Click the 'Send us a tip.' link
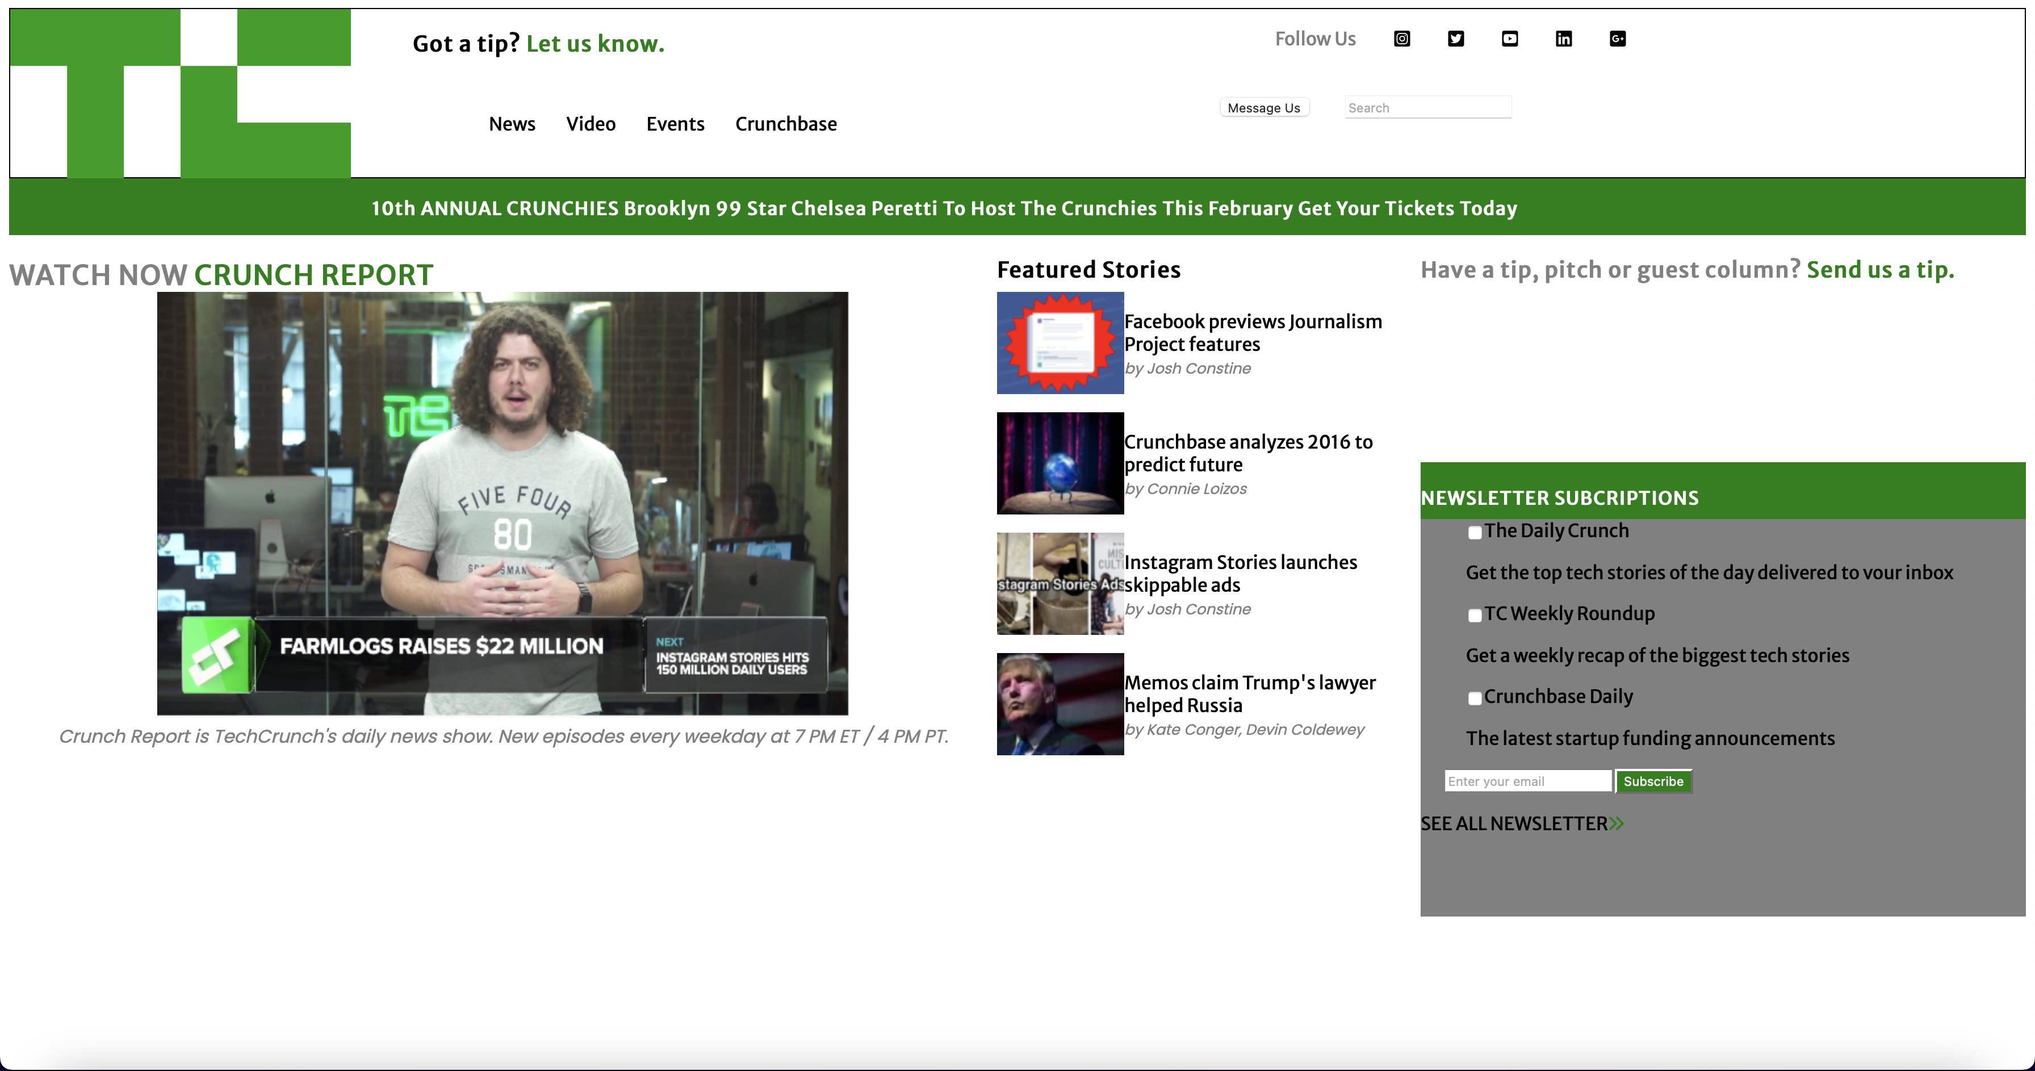 (x=1880, y=269)
